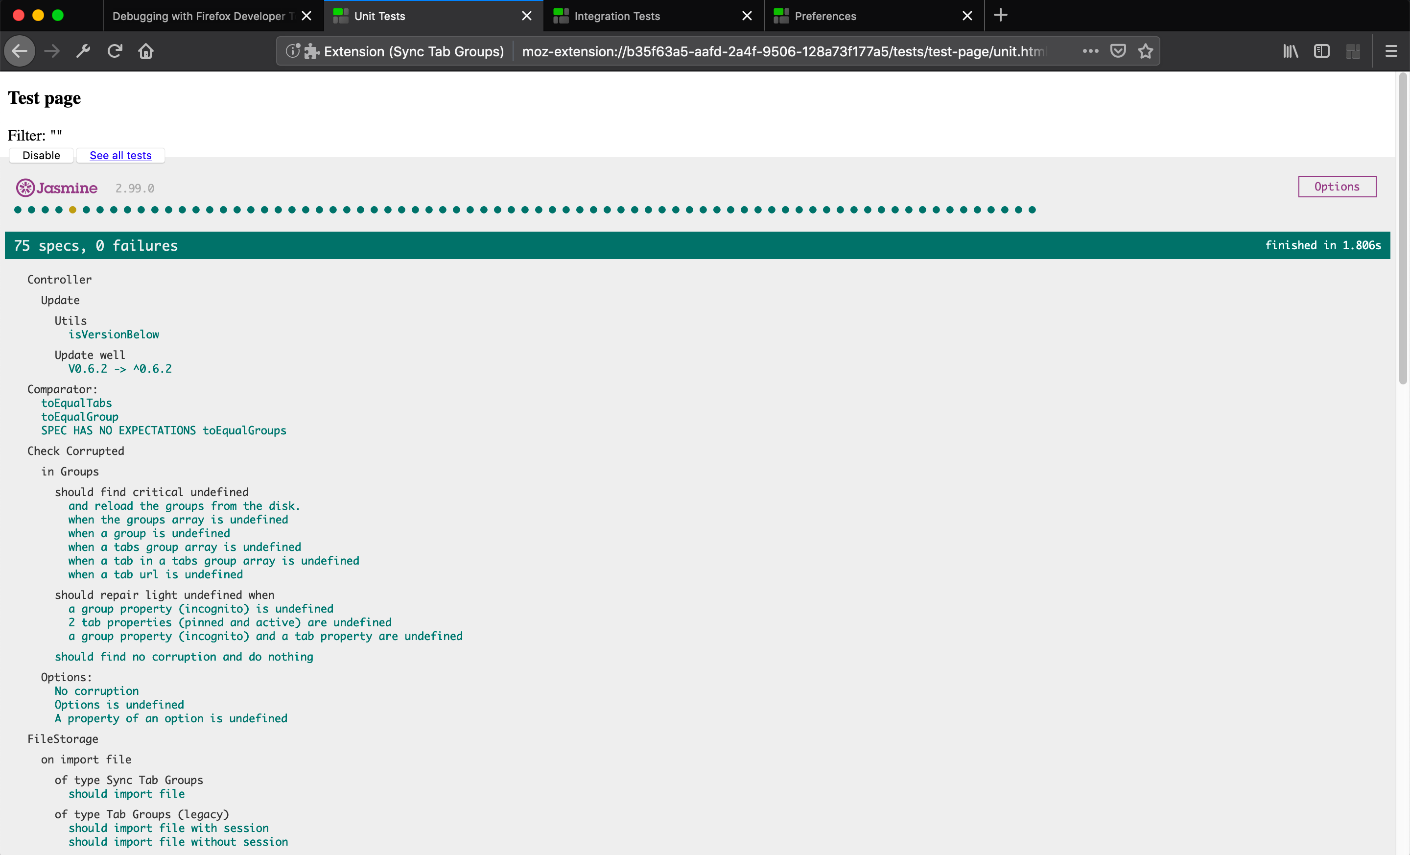
Task: Bookmark this page with the star
Action: [x=1146, y=51]
